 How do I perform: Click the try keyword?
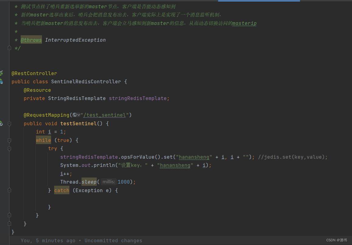pos(53,149)
